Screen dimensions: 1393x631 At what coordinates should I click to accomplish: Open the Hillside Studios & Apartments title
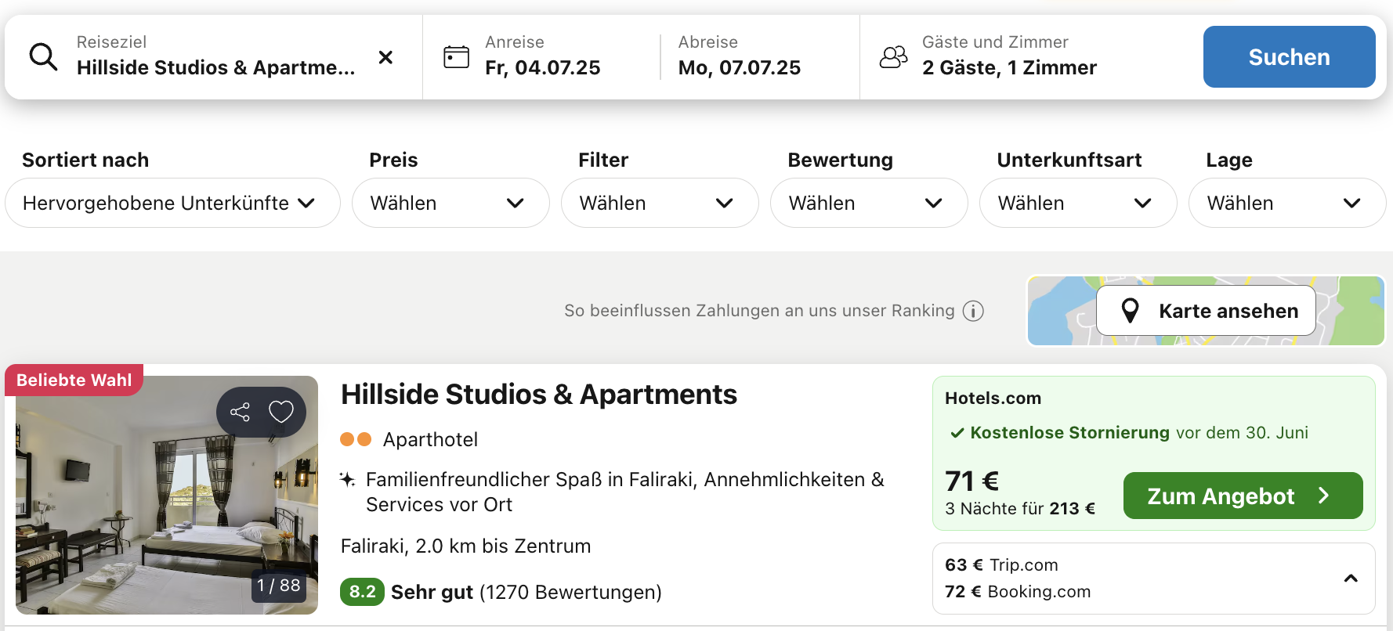point(539,395)
